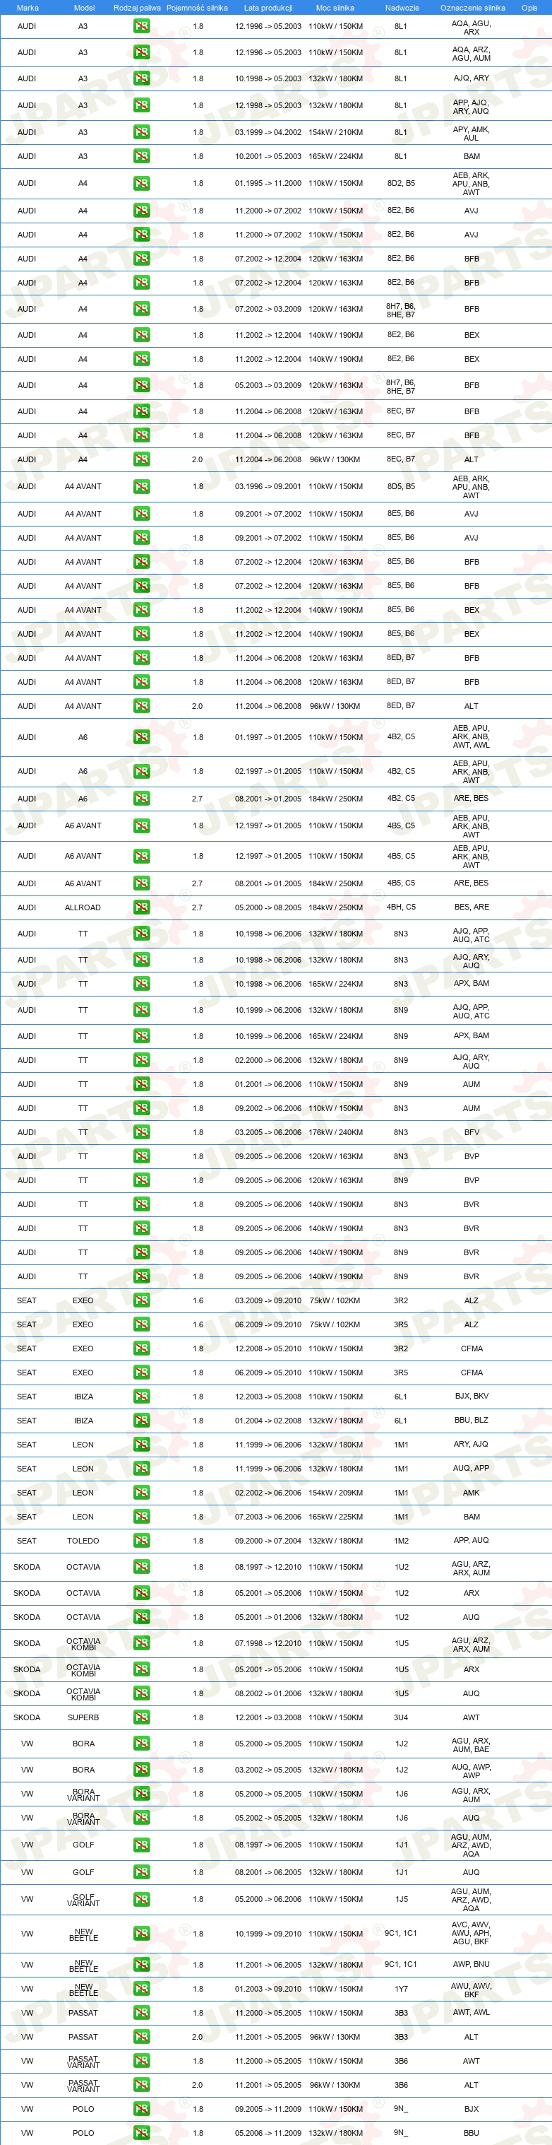This screenshot has width=552, height=2145.
Task: Click date range '07.2003 -> 06.2006'
Action: (268, 1517)
